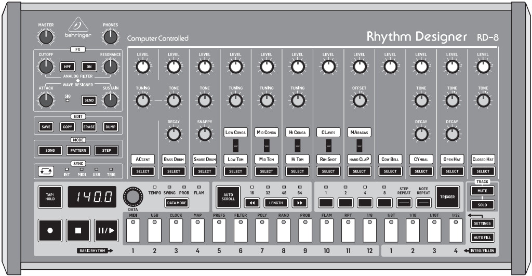Click the DATA MODE button
The width and height of the screenshot is (532, 276).
click(x=177, y=203)
